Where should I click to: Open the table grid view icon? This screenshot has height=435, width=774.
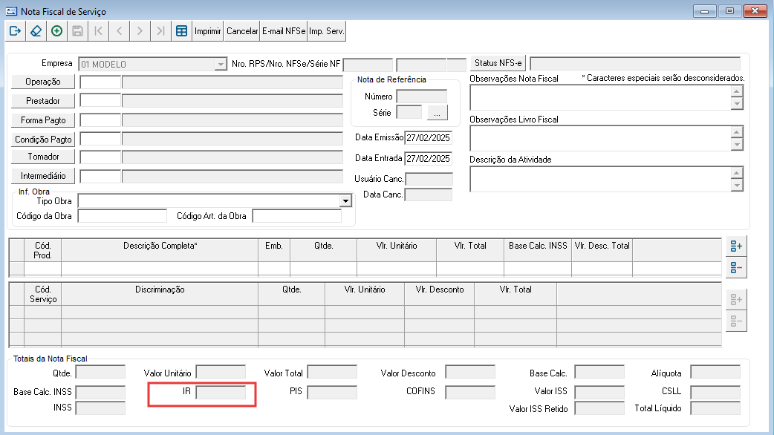point(182,31)
